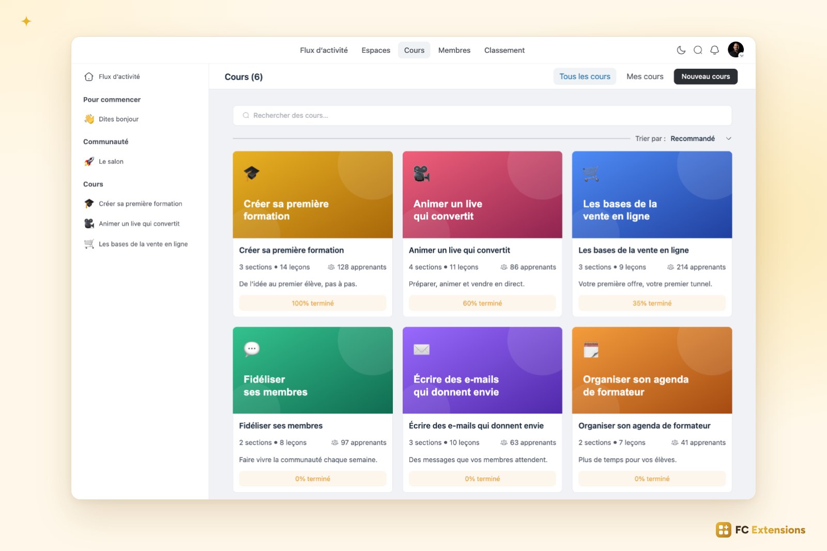Select the Cours tab in top navigation

pyautogui.click(x=414, y=50)
